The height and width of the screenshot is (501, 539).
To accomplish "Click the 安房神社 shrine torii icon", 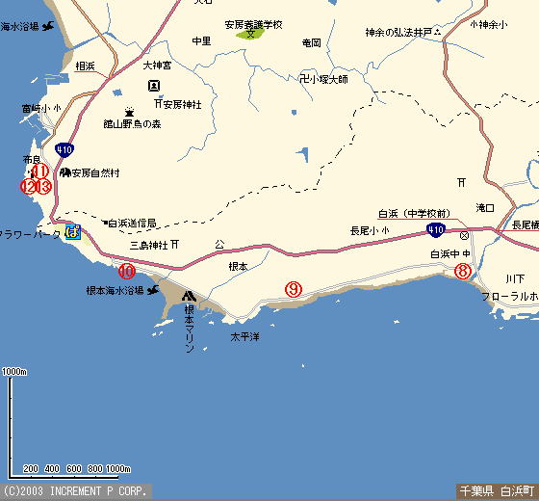I will tap(158, 103).
